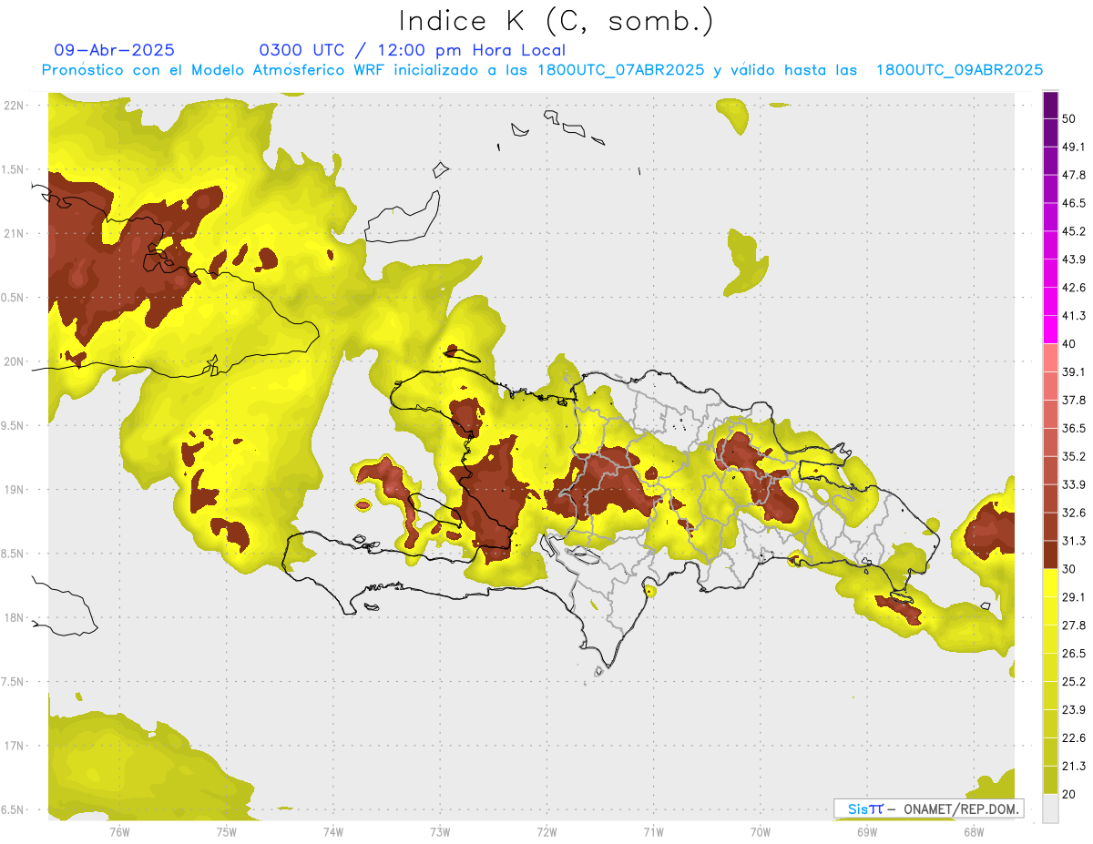The width and height of the screenshot is (1093, 844).
Task: Select the colorbar value "46.5"
Action: click(x=1074, y=203)
